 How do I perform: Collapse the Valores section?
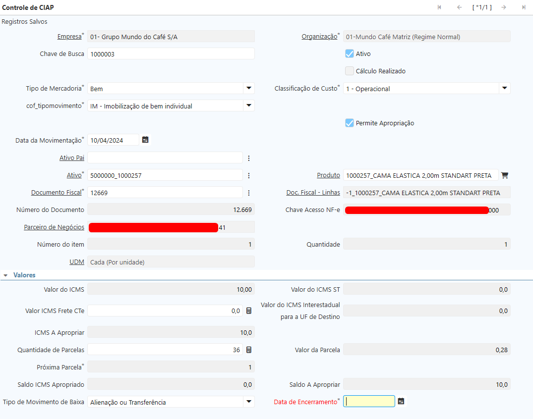pos(5,275)
